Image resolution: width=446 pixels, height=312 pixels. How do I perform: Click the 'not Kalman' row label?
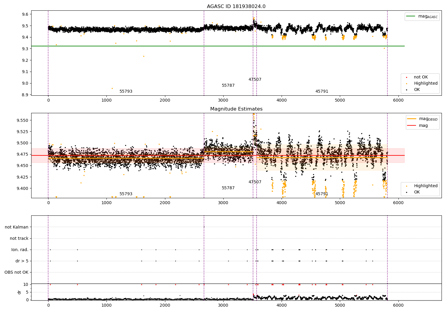click(x=17, y=227)
